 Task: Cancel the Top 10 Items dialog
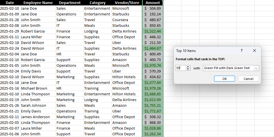point(248,79)
